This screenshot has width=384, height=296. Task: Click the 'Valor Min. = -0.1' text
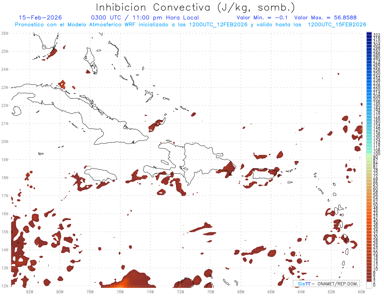[x=262, y=18]
